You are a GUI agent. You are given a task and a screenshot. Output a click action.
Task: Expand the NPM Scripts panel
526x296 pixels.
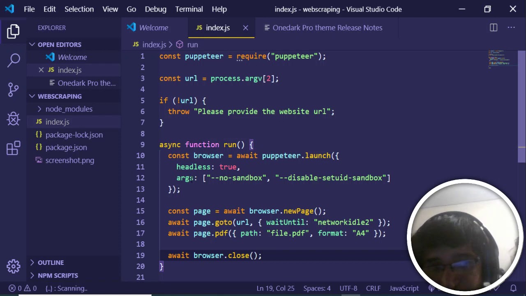58,275
